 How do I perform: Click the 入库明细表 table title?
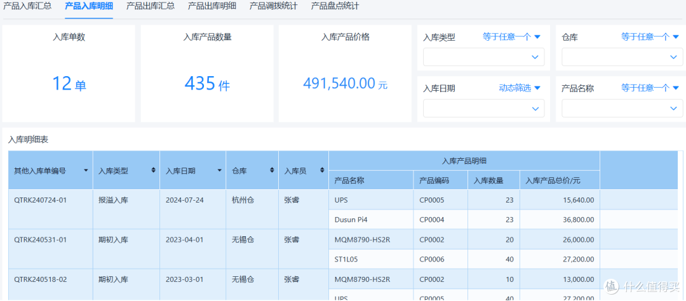click(x=28, y=140)
